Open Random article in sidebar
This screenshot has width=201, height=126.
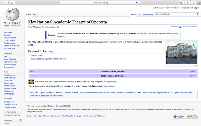pyautogui.click(x=9, y=43)
